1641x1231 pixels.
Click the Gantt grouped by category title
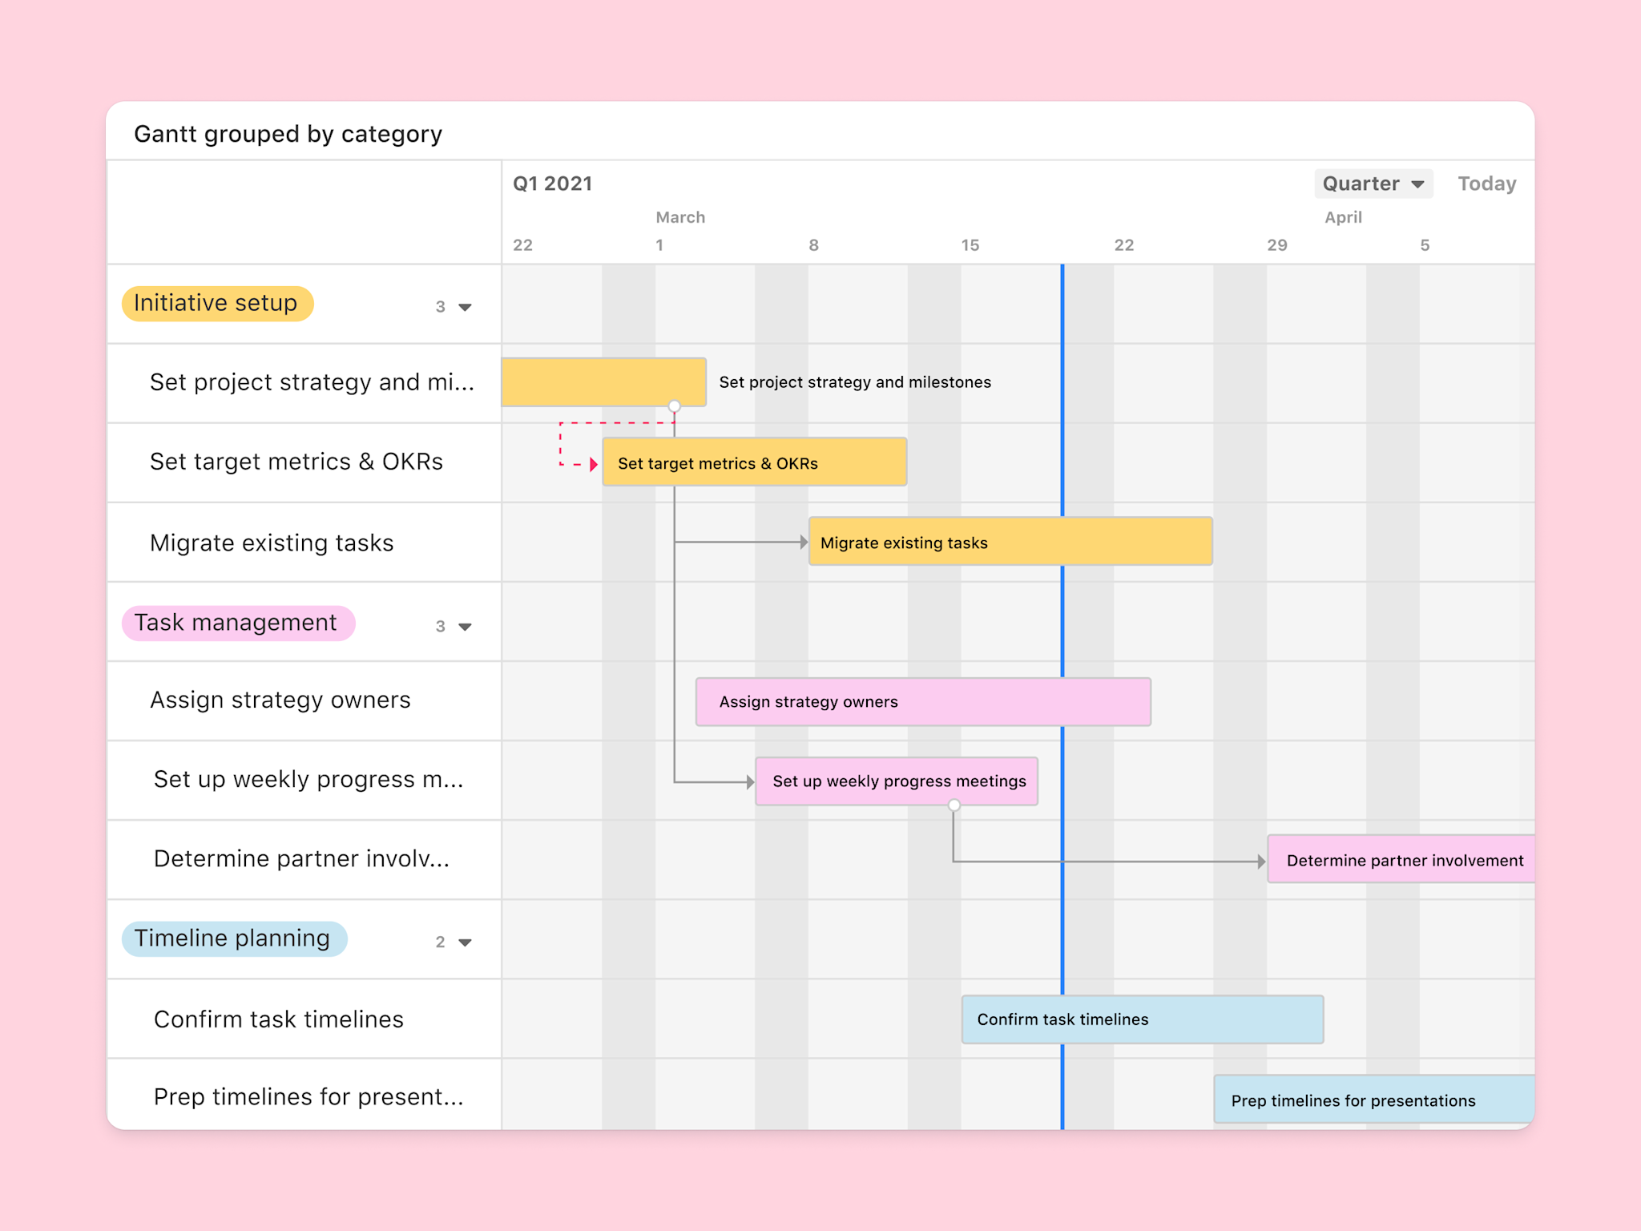288,134
